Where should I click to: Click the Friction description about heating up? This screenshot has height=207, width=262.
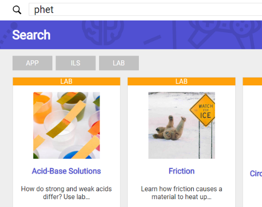point(181,193)
